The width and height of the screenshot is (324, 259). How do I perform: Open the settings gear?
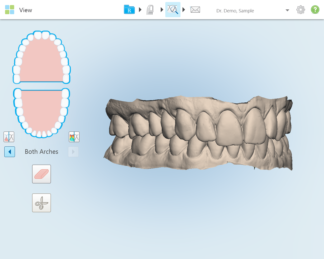coord(301,10)
